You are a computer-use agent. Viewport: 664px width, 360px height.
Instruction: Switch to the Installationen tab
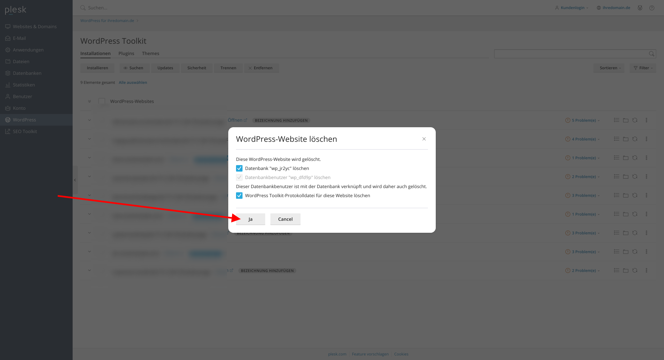click(x=95, y=53)
